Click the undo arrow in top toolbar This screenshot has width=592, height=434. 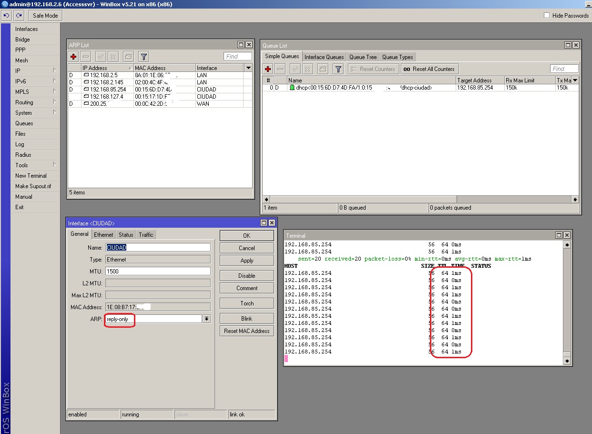pyautogui.click(x=7, y=16)
